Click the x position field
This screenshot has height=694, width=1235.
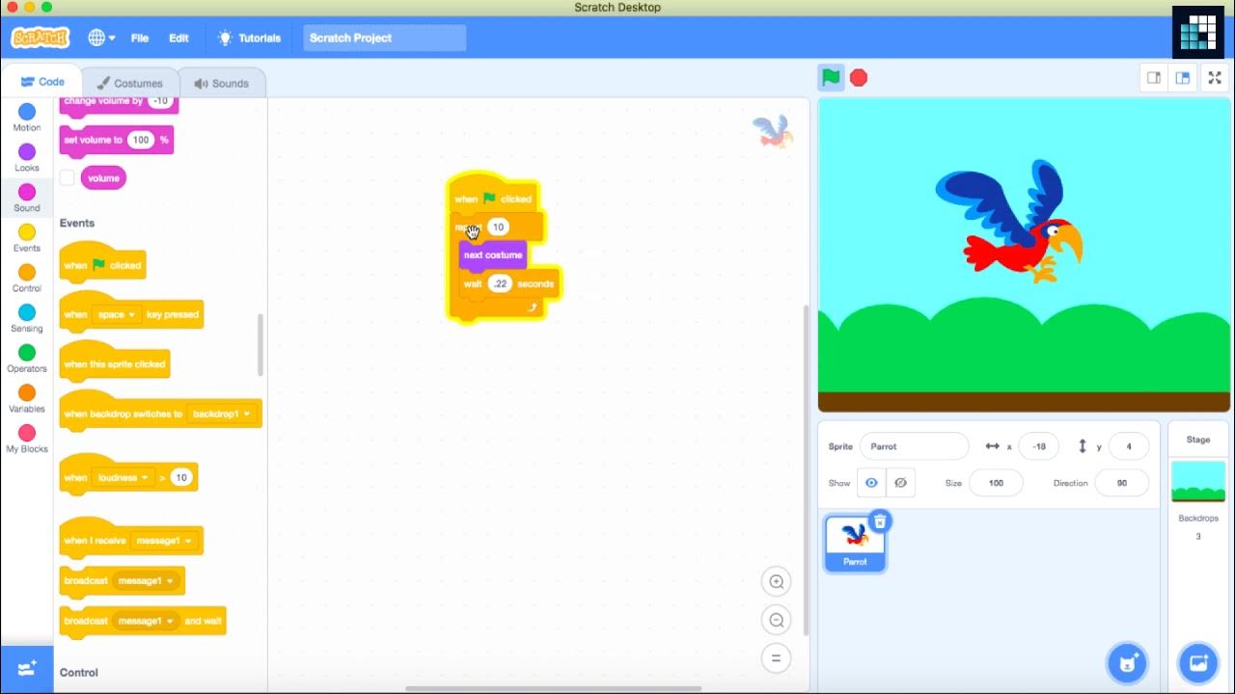coord(1039,446)
